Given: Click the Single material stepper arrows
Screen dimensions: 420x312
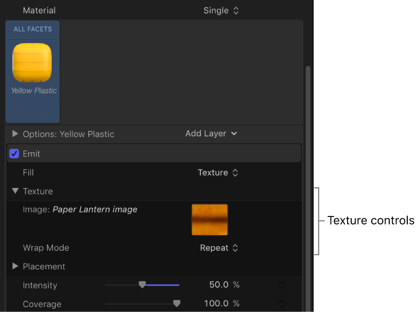Looking at the screenshot, I should coord(236,10).
